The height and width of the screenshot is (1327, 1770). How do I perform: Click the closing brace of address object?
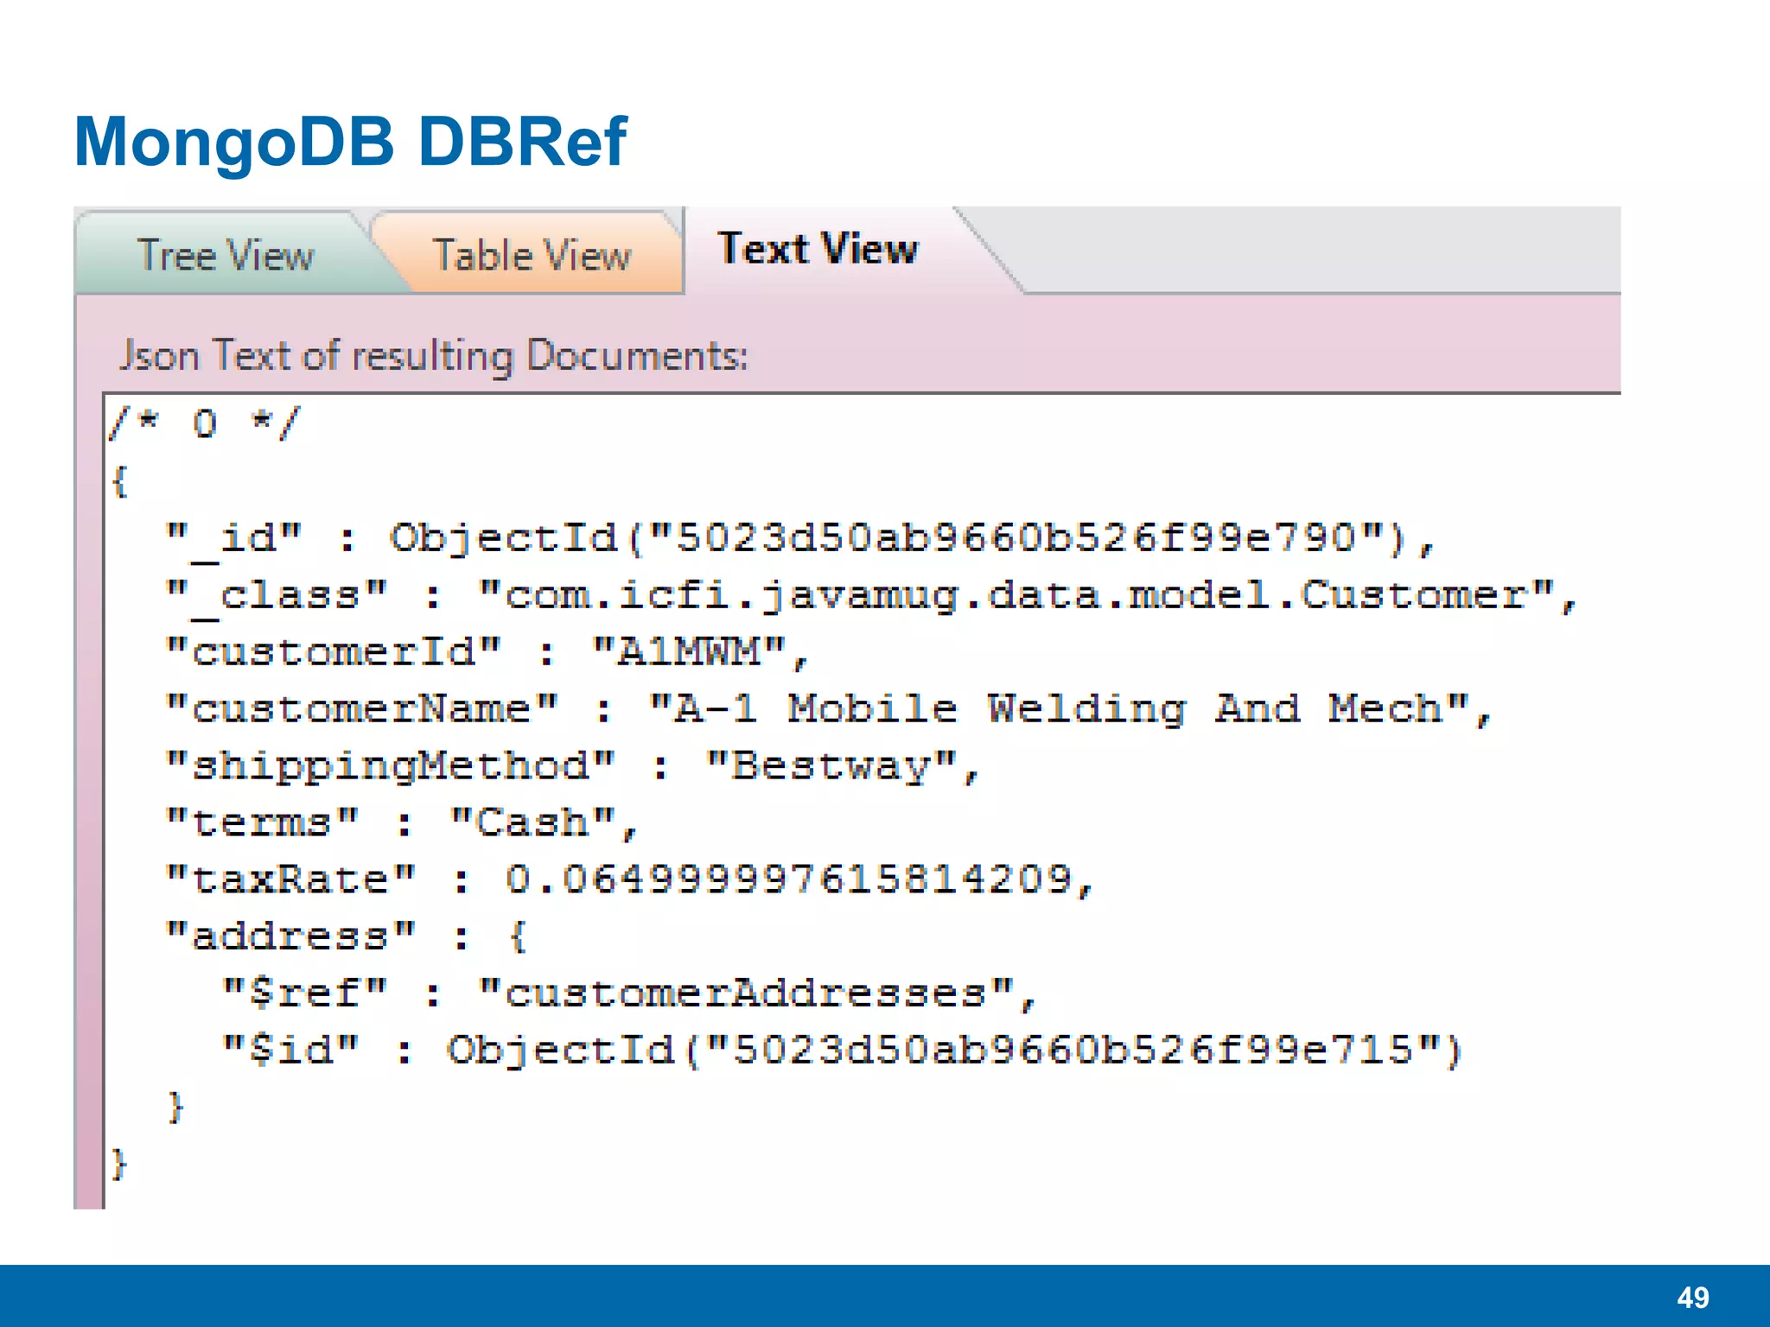175,1107
